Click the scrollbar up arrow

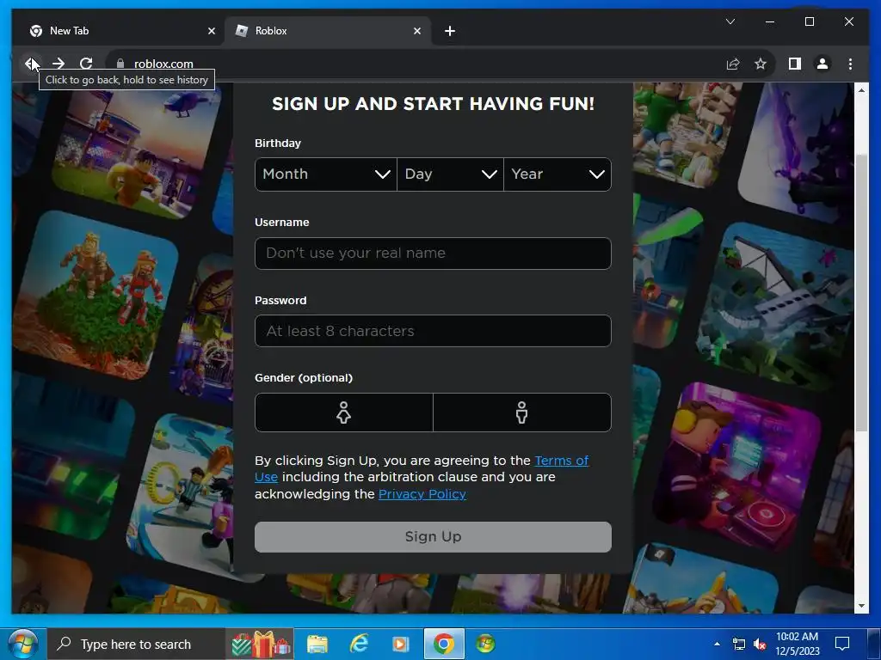pyautogui.click(x=861, y=89)
